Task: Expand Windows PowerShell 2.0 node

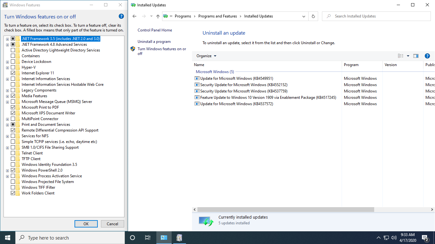Action: click(x=7, y=171)
